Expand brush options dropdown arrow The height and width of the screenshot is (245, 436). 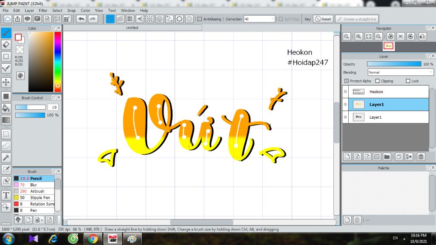click(x=42, y=220)
